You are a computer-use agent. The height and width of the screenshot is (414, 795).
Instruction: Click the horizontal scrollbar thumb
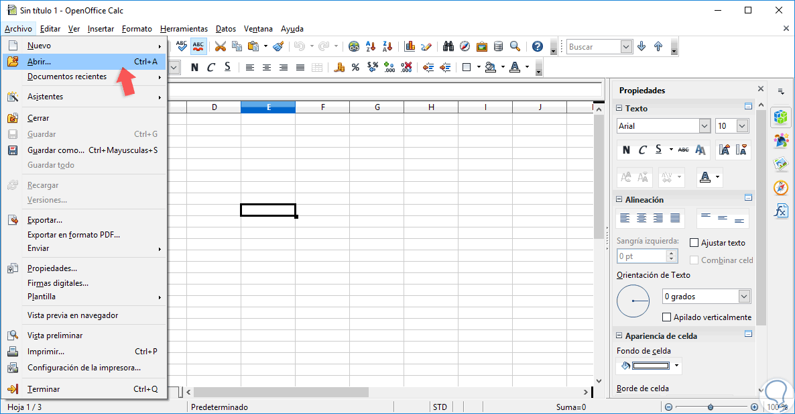(281, 392)
